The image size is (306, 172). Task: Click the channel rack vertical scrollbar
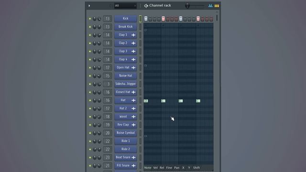pos(217,18)
